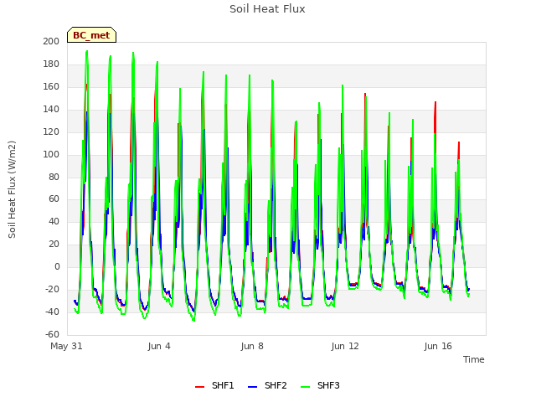Toggle the SHF2 legend entry
The width and height of the screenshot is (536, 402).
coord(267,385)
